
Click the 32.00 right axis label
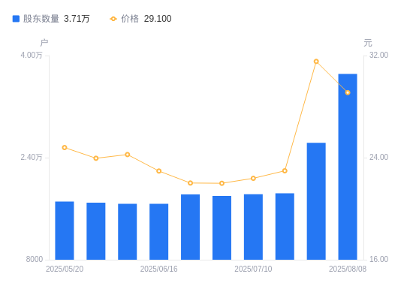click(x=378, y=55)
